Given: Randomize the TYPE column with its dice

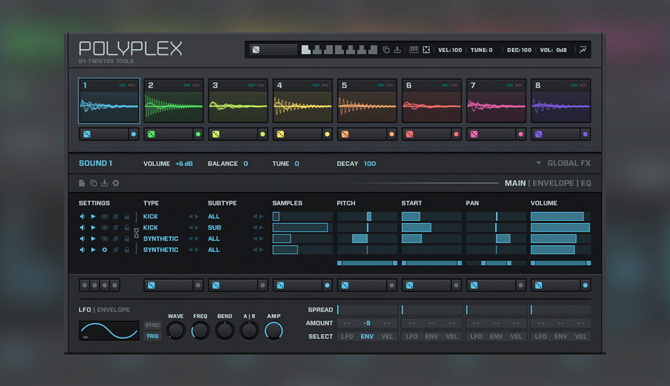Looking at the screenshot, I should point(151,286).
